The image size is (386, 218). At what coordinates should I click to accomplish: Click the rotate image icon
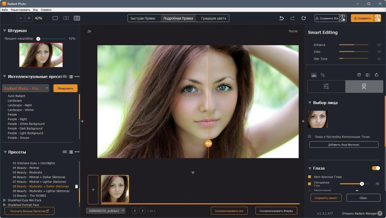(377, 75)
